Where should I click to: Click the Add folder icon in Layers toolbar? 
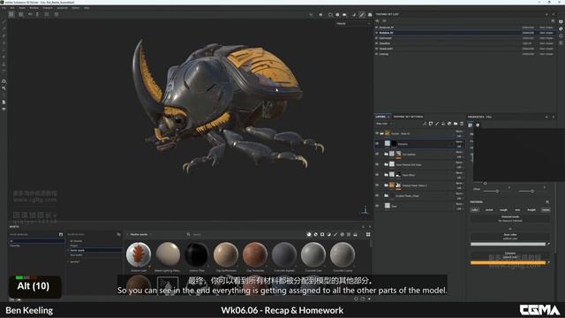click(456, 124)
